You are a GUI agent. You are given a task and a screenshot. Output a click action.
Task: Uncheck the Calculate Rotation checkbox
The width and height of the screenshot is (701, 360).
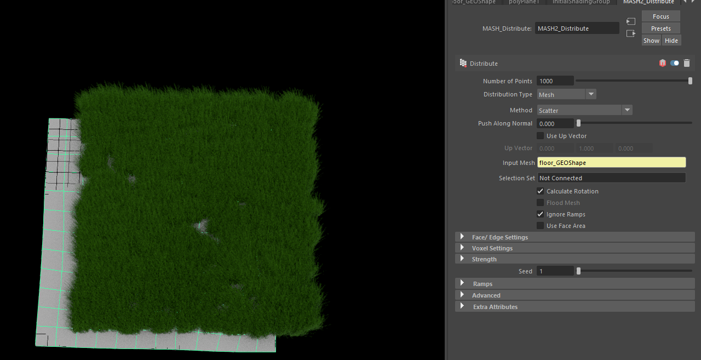coord(540,191)
